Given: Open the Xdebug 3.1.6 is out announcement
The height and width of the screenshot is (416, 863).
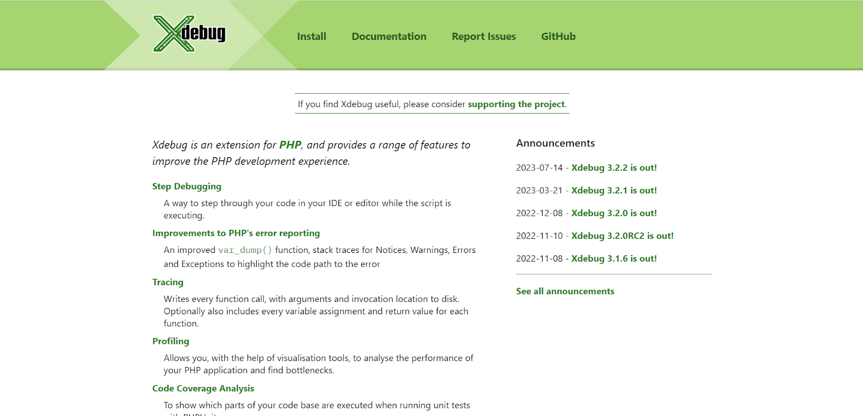Looking at the screenshot, I should pyautogui.click(x=614, y=258).
